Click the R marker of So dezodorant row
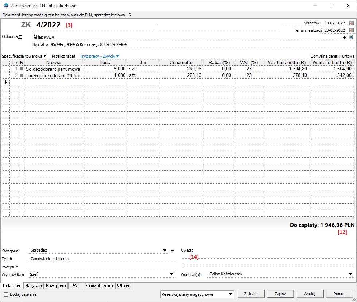The width and height of the screenshot is (357, 302). pos(22,69)
